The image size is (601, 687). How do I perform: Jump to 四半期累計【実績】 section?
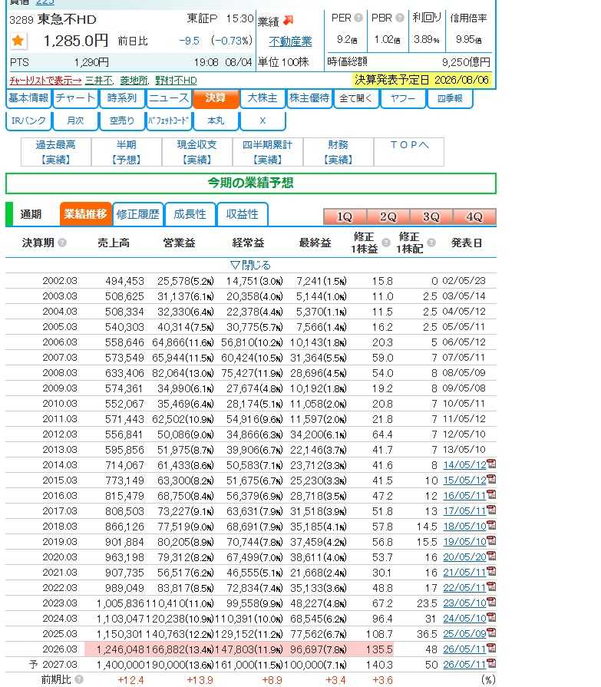(268, 152)
